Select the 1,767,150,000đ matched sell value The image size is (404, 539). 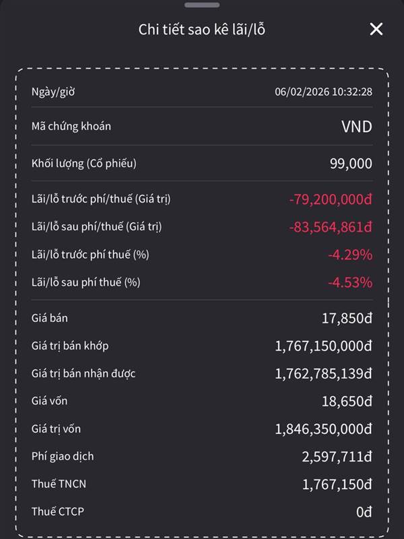pos(323,346)
